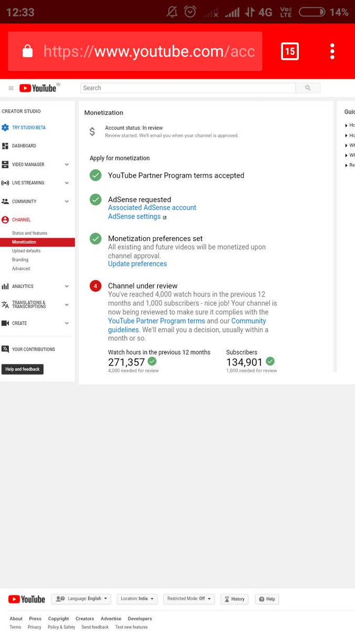
Task: Click the Analytics bar chart icon
Action: (x=5, y=287)
